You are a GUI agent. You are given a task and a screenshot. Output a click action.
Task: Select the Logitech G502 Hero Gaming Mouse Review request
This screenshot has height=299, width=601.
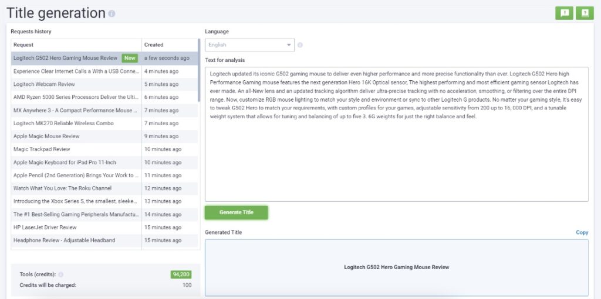click(x=104, y=58)
